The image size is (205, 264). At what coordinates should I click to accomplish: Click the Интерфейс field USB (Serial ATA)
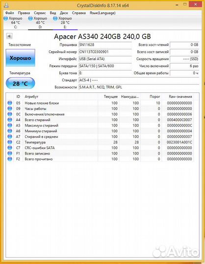pyautogui.click(x=105, y=59)
